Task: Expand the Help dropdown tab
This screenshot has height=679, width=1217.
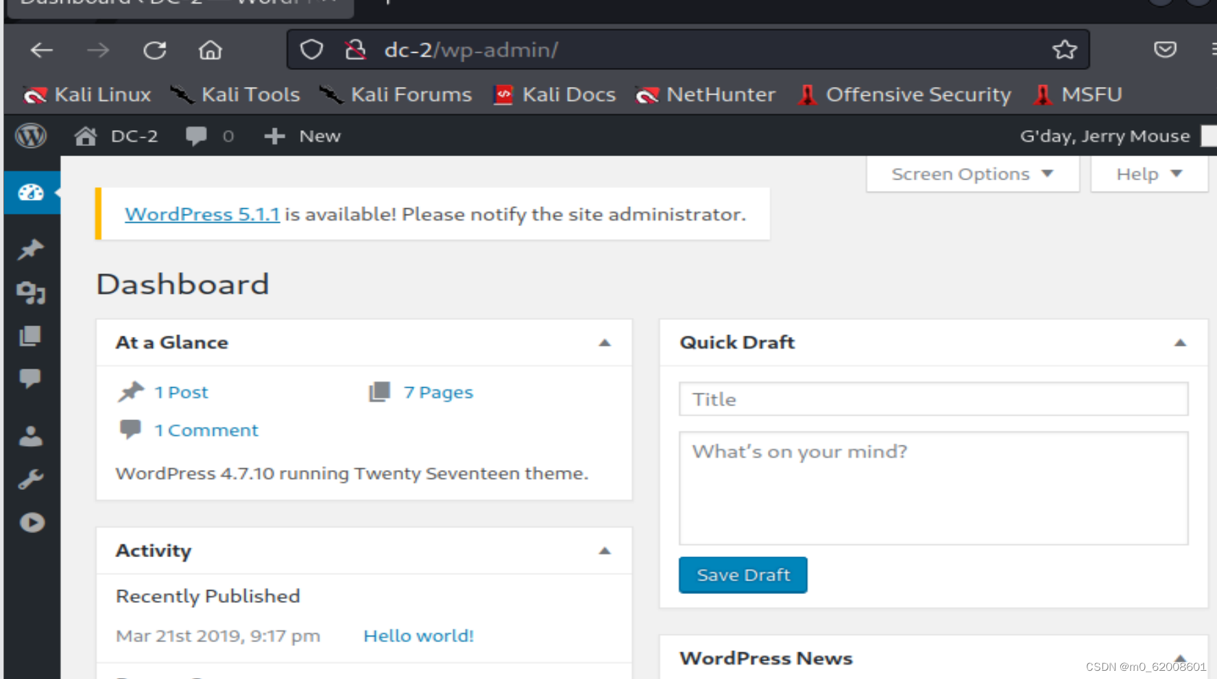Action: pos(1149,174)
